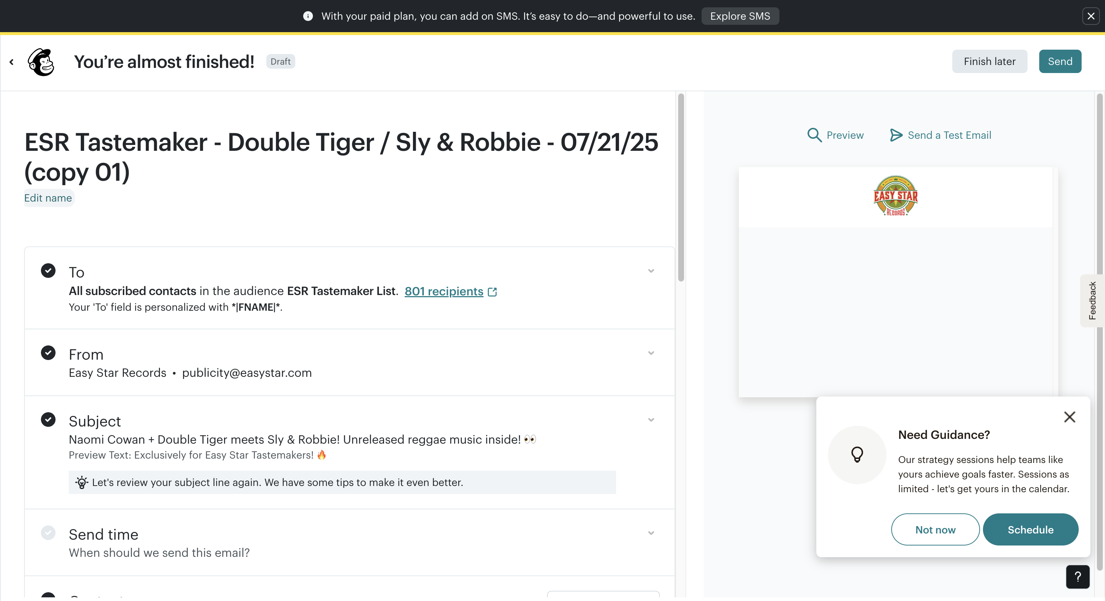Close the Need Guidance popup

[1070, 417]
